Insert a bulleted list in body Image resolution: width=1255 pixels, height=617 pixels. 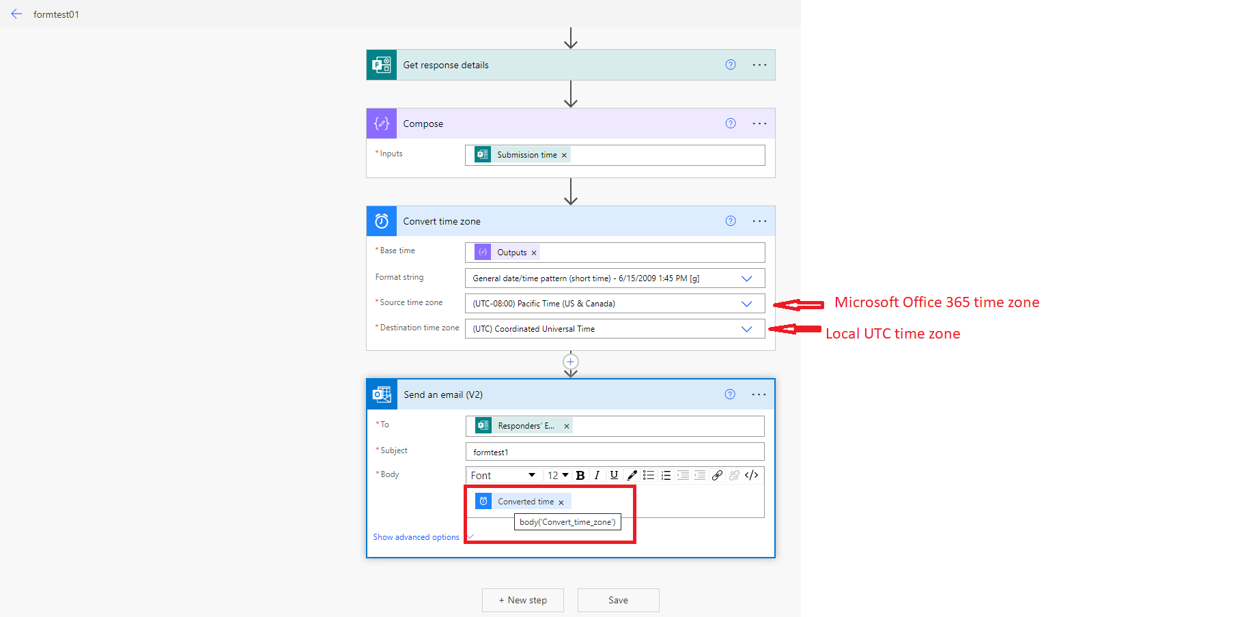click(x=649, y=476)
